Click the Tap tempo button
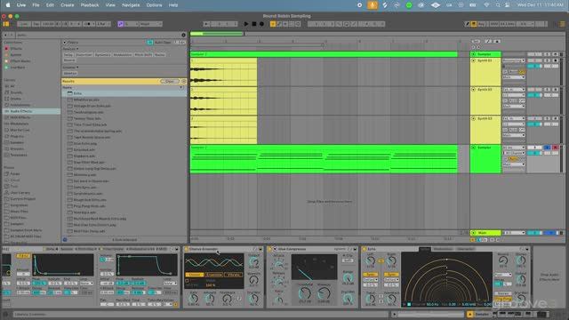The width and height of the screenshot is (569, 320). click(x=36, y=24)
